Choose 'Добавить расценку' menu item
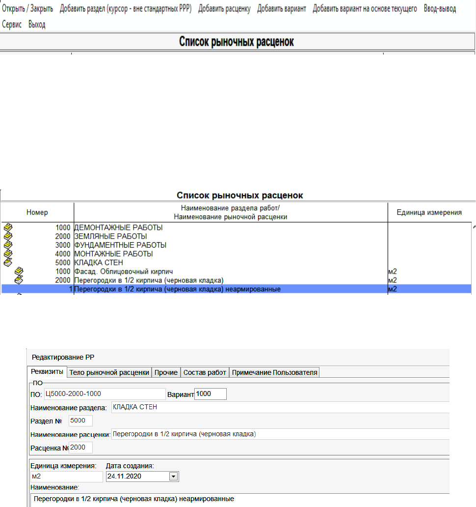This screenshot has height=507, width=476. click(x=224, y=8)
